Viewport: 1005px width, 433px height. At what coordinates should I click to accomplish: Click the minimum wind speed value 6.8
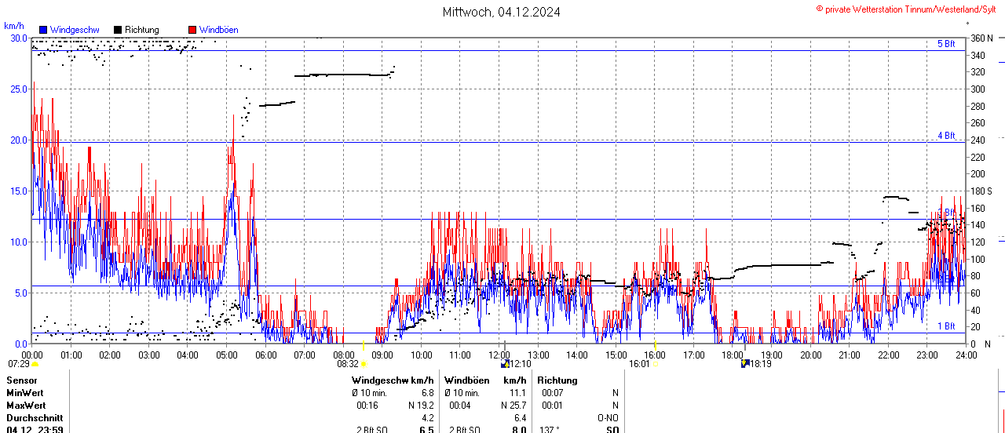click(427, 393)
